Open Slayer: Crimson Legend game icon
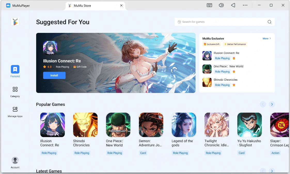Screen dimensions: 290x174 point(280,125)
